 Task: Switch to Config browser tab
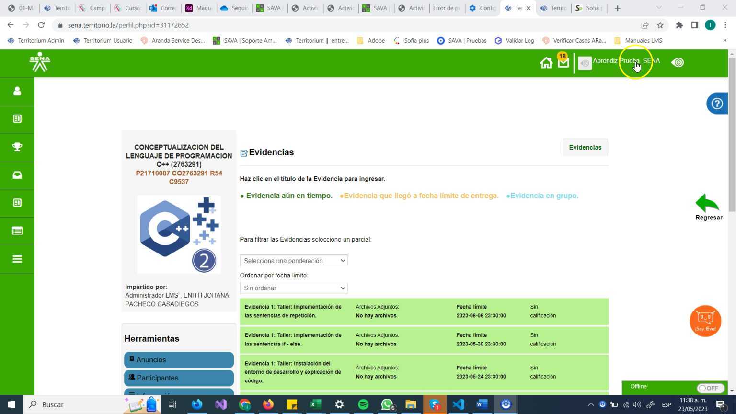tap(483, 8)
